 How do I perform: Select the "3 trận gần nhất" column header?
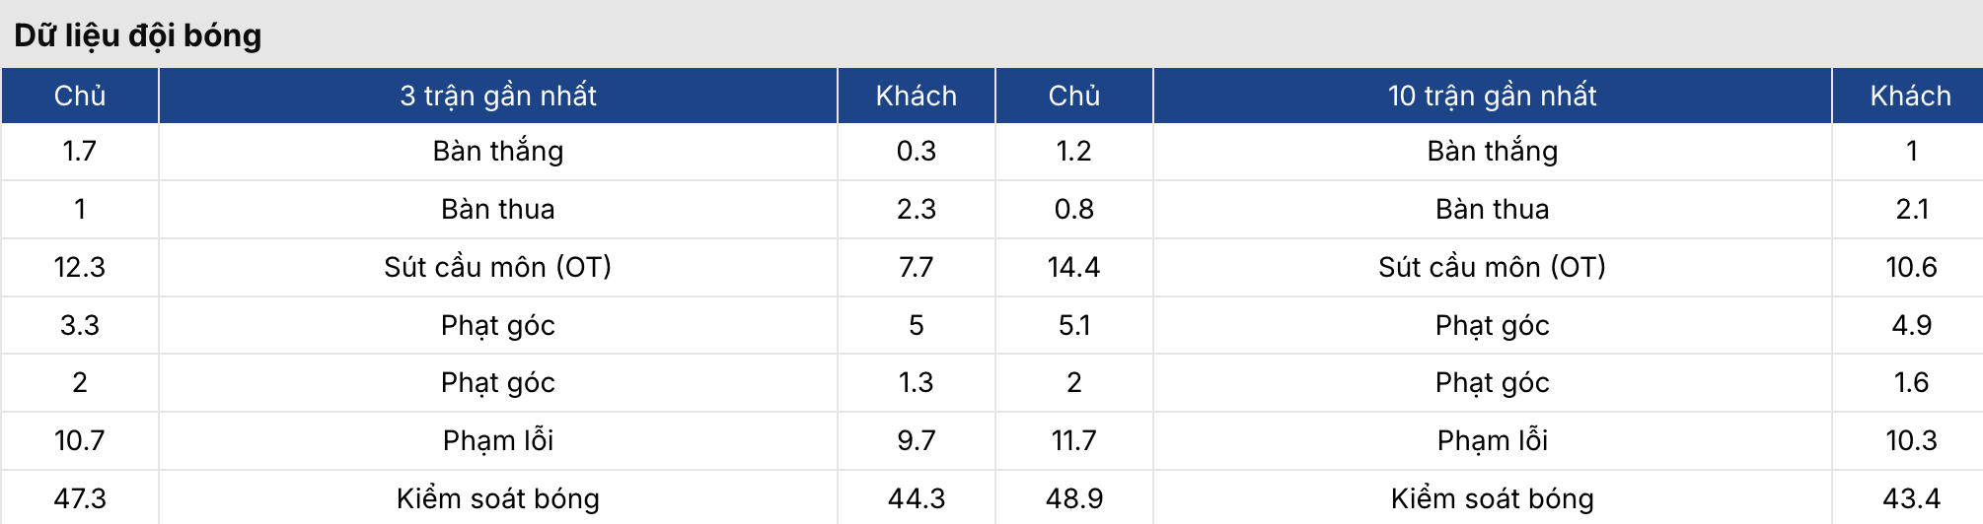point(498,96)
